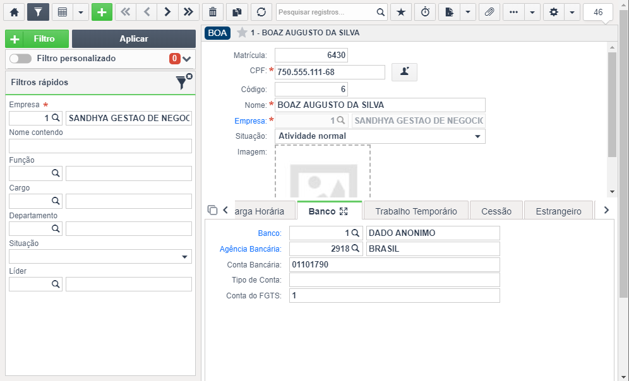Open the settings gear icon
The width and height of the screenshot is (629, 381).
pyautogui.click(x=554, y=12)
